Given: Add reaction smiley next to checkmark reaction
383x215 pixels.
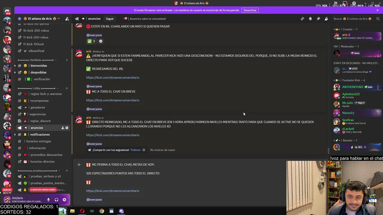Looking at the screenshot, I should coord(101,41).
